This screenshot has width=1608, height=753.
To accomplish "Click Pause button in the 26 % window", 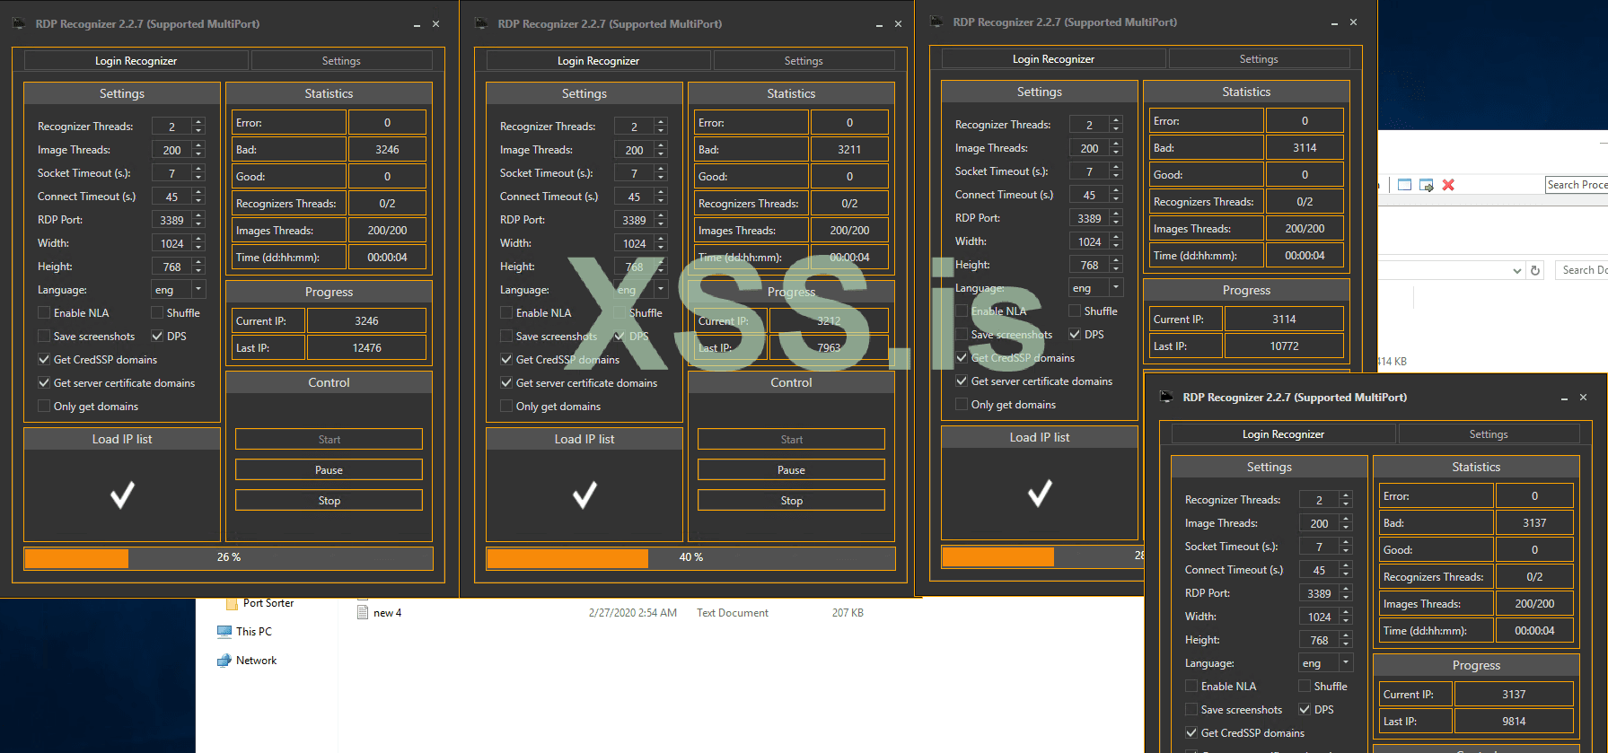I will (329, 470).
